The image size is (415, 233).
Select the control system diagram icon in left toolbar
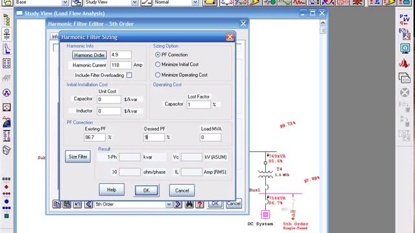6,136
